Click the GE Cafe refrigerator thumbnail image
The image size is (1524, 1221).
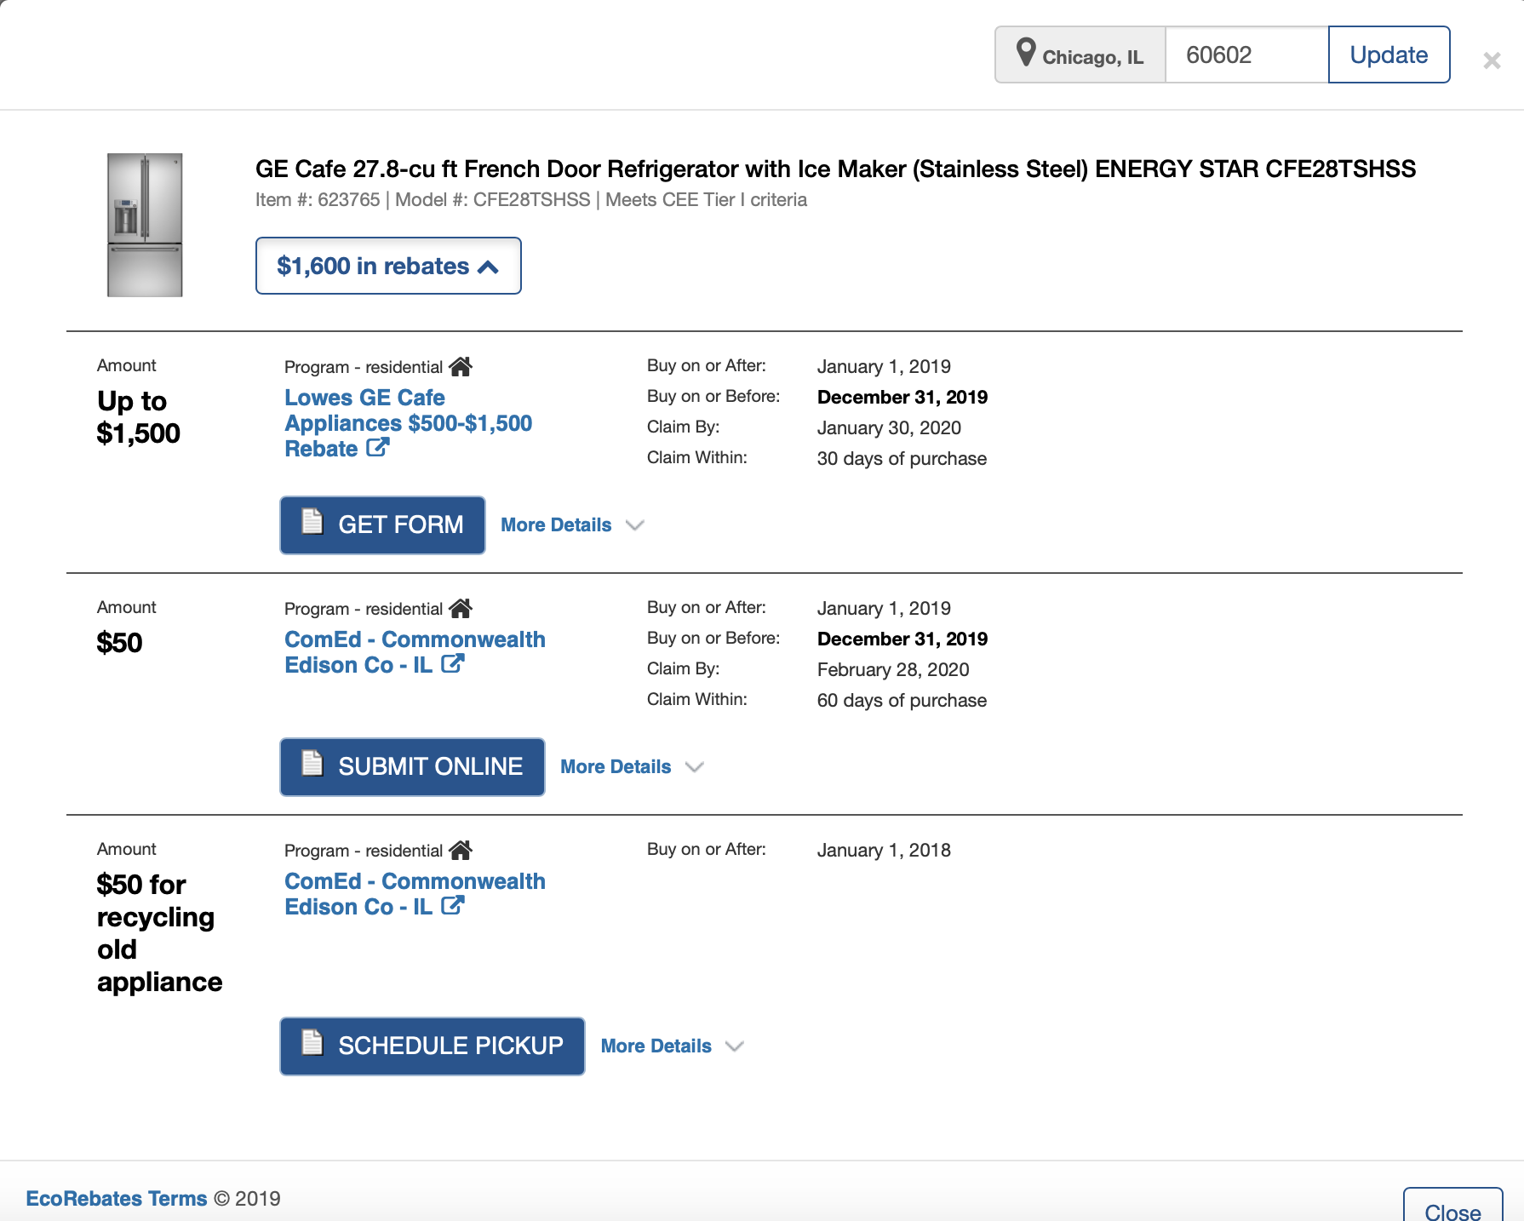click(x=145, y=225)
